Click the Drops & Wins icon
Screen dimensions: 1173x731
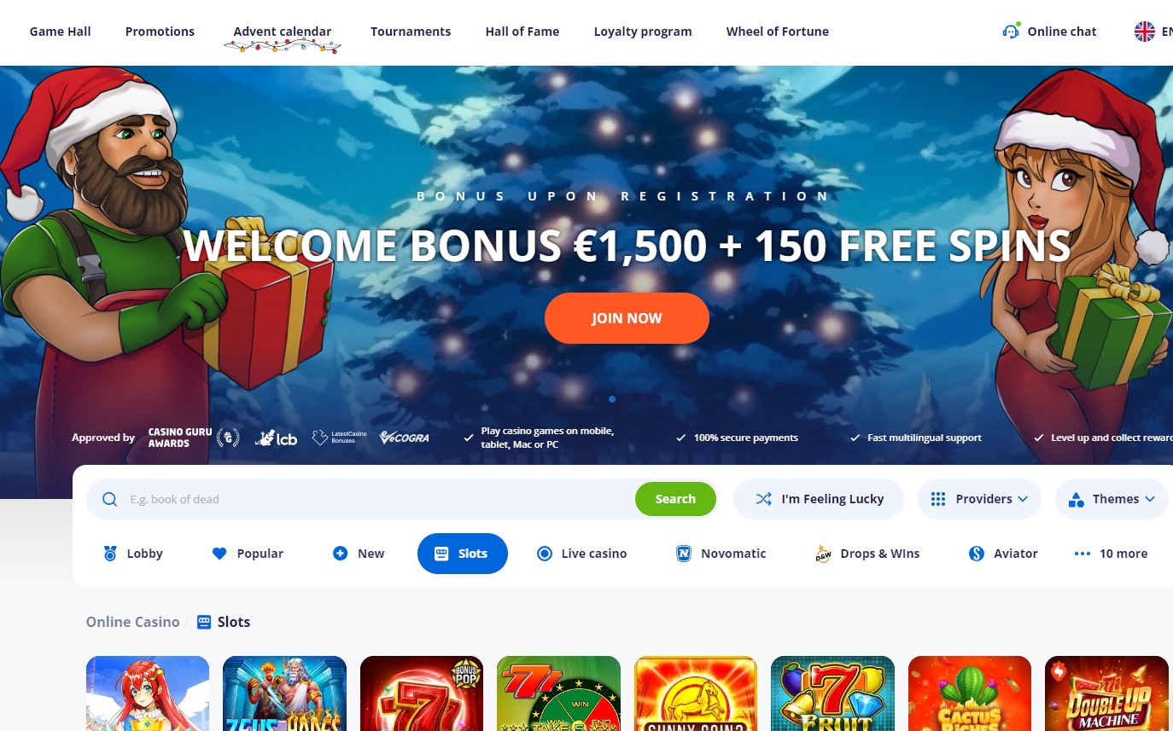point(823,554)
